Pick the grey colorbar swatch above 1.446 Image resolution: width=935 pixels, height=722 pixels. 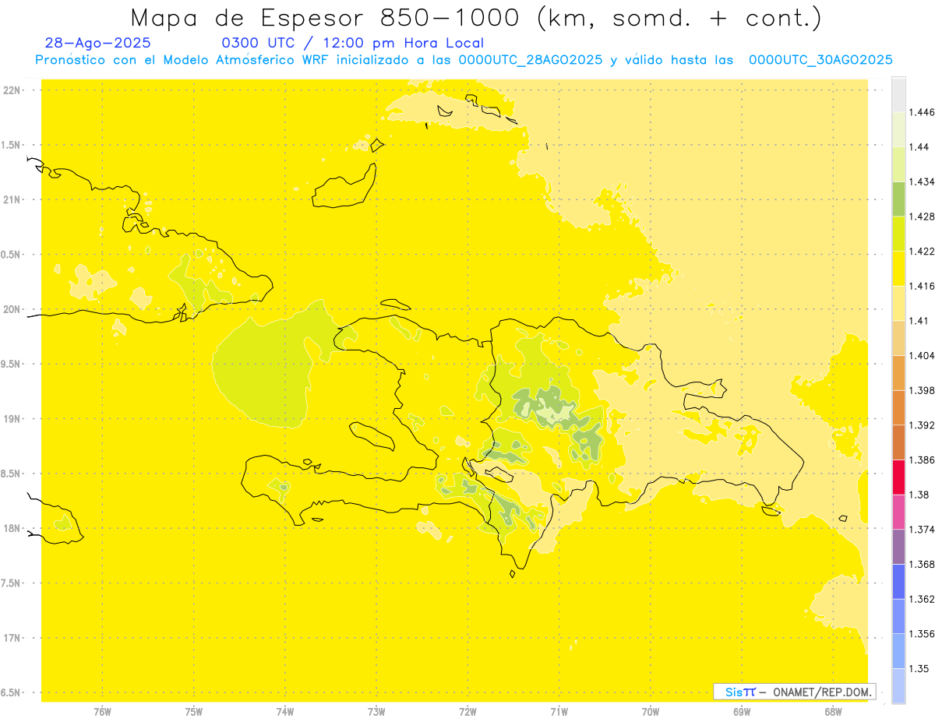(898, 94)
